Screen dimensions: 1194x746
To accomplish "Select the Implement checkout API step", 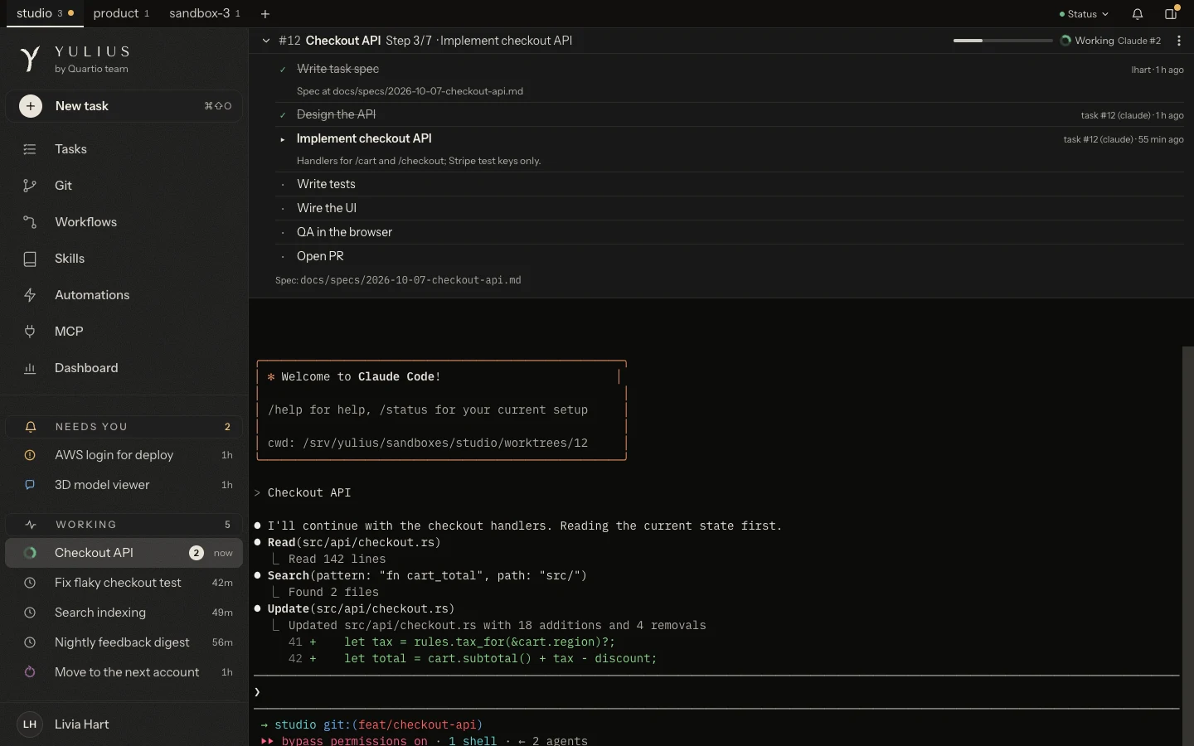I will pos(730,148).
